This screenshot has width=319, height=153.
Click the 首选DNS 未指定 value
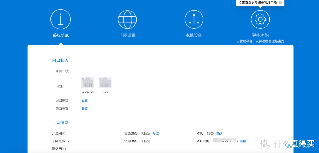[x=145, y=133]
